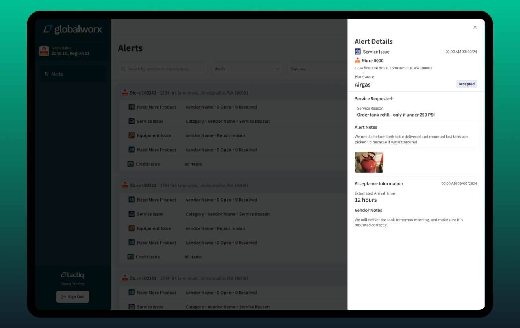The width and height of the screenshot is (520, 328).
Task: Click Service Issue icon in topmost store card
Action: pos(132,121)
